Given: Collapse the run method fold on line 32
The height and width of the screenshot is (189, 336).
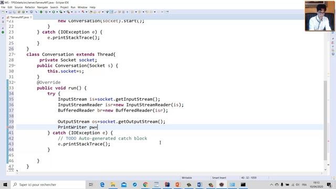Looking at the screenshot, I should click(15, 82).
